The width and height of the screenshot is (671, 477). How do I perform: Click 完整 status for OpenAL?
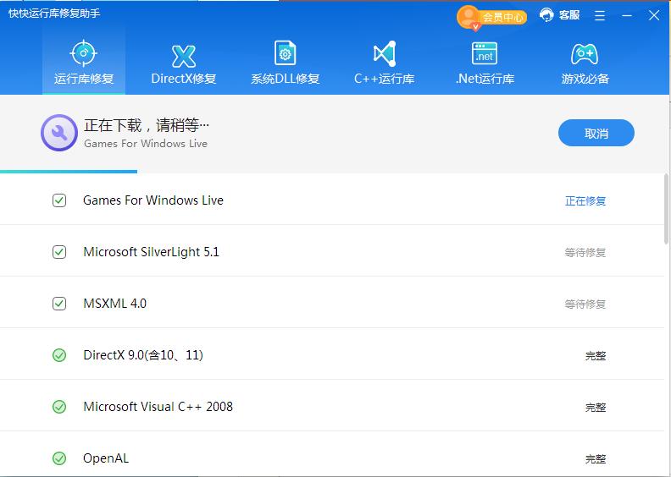[596, 459]
